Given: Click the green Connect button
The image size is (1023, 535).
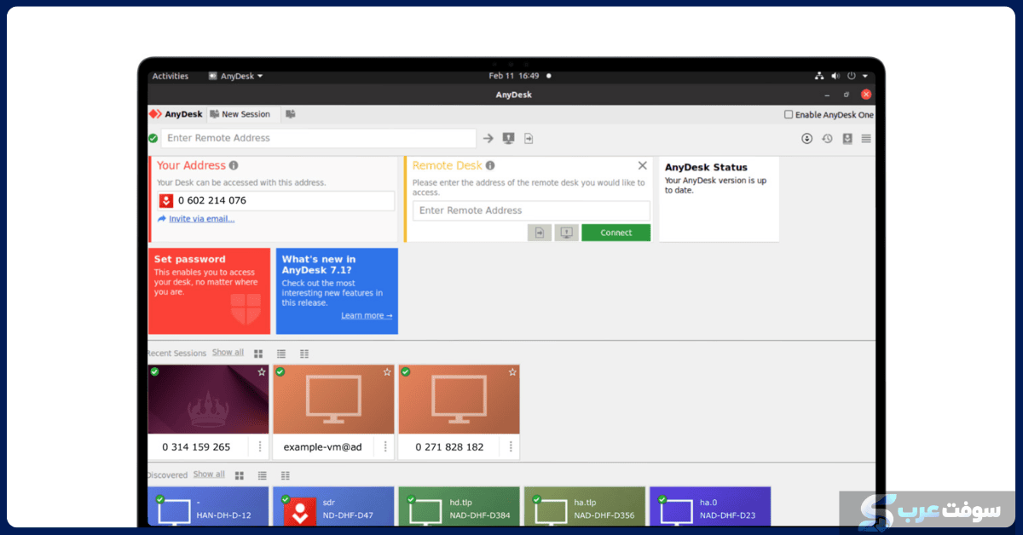Looking at the screenshot, I should 616,233.
